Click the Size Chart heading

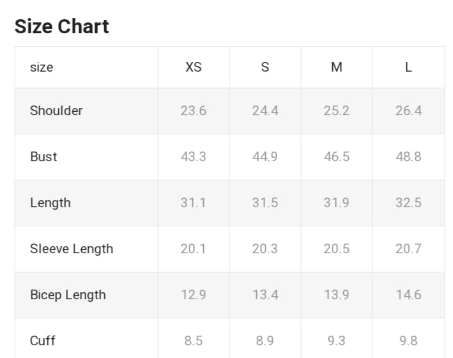pyautogui.click(x=62, y=26)
